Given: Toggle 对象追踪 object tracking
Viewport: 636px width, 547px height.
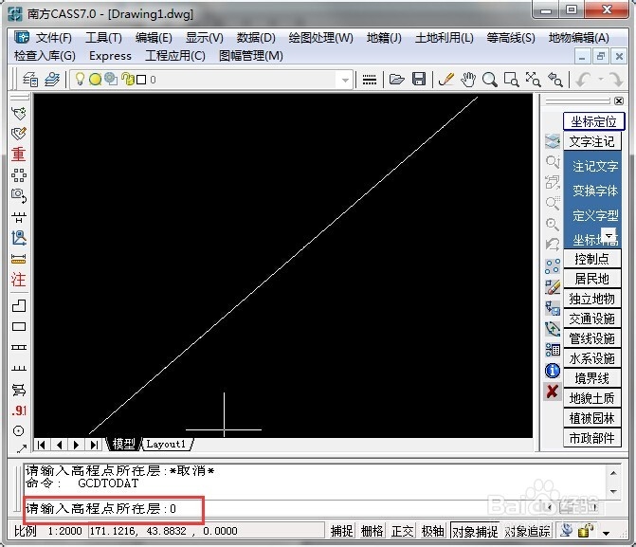Looking at the screenshot, I should click(527, 531).
